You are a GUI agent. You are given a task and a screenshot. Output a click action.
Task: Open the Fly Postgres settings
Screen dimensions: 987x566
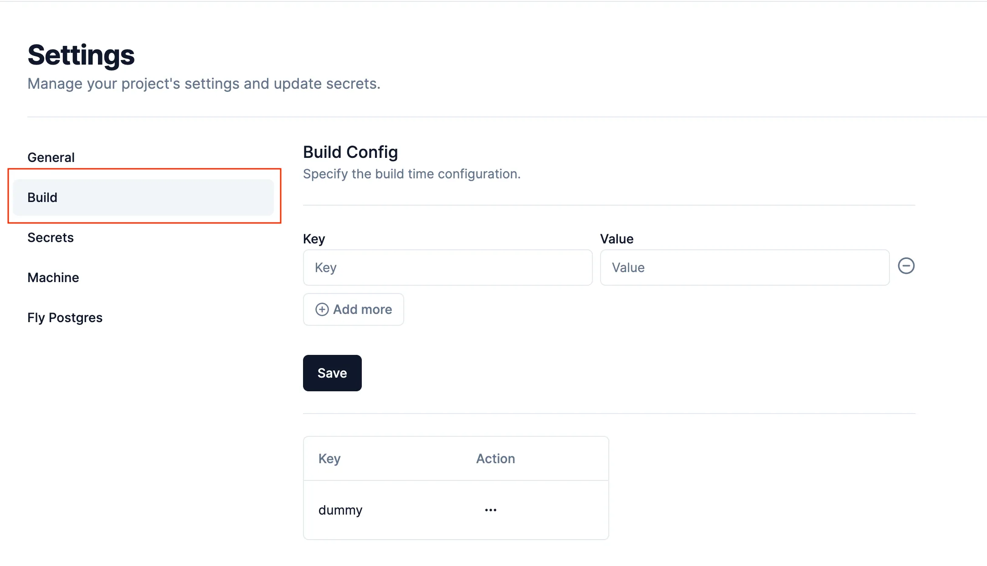point(65,317)
